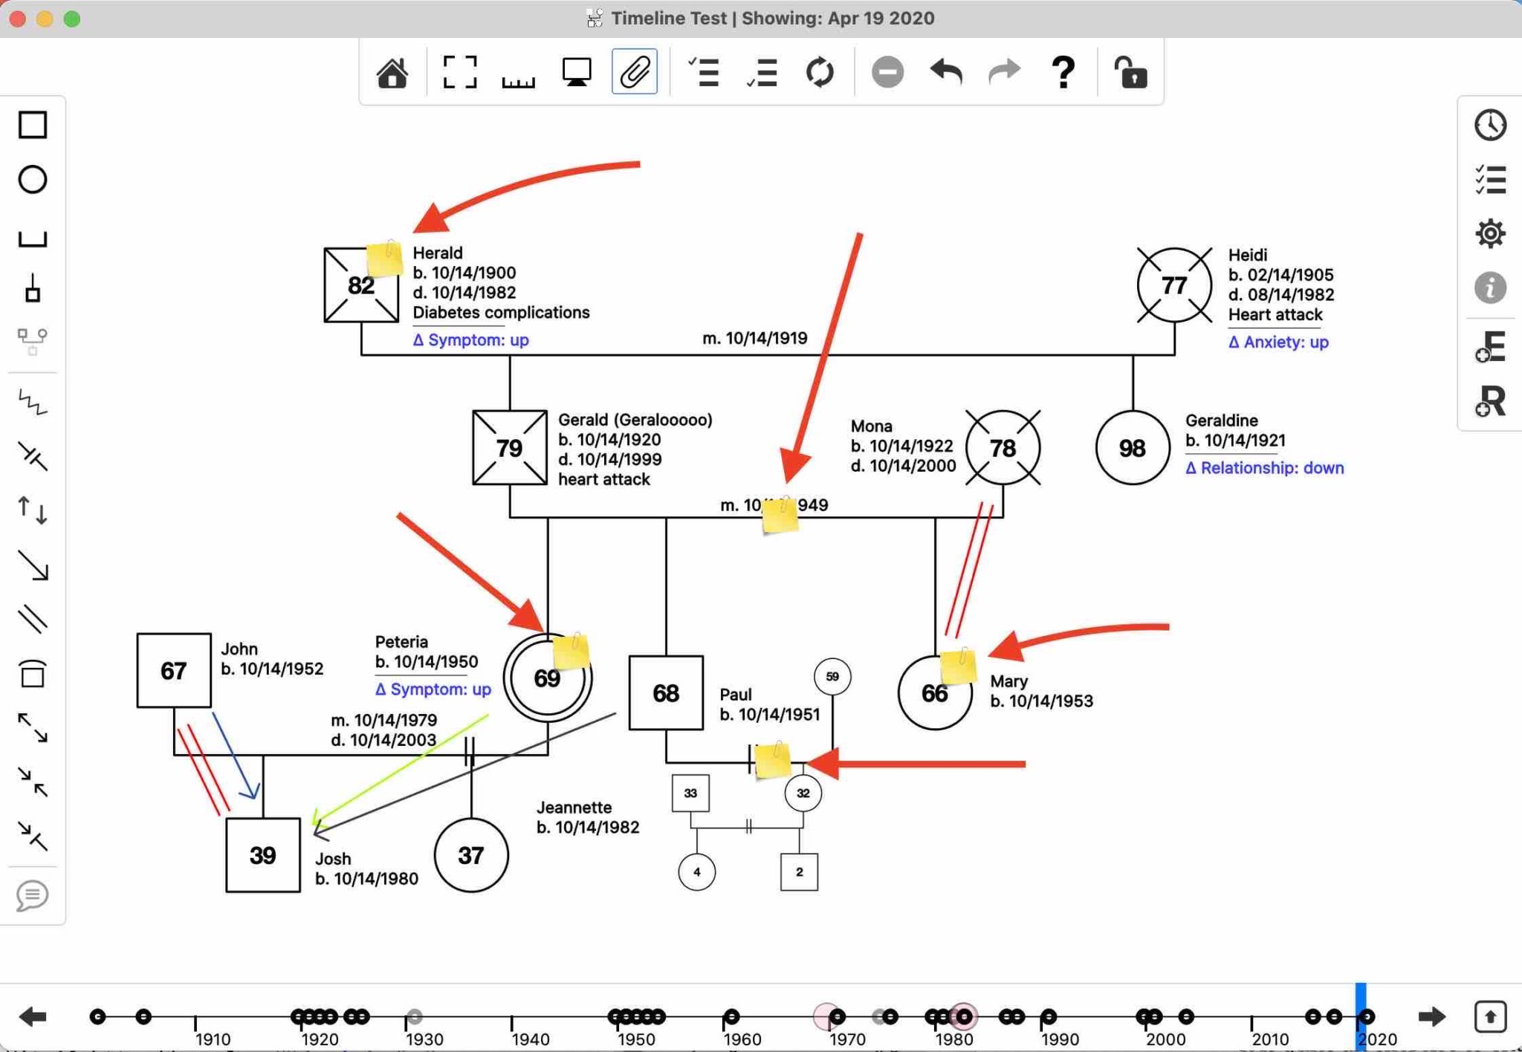
Task: Click the refresh sync icon in toolbar
Action: coord(820,72)
